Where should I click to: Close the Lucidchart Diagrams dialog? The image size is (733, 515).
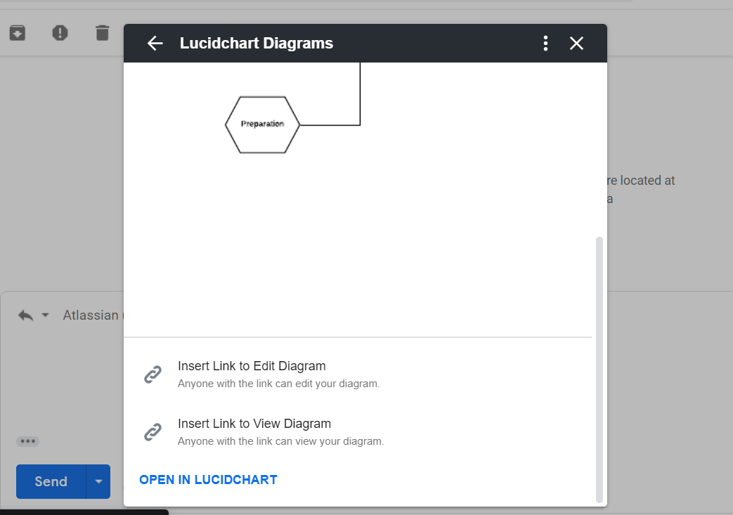click(576, 43)
